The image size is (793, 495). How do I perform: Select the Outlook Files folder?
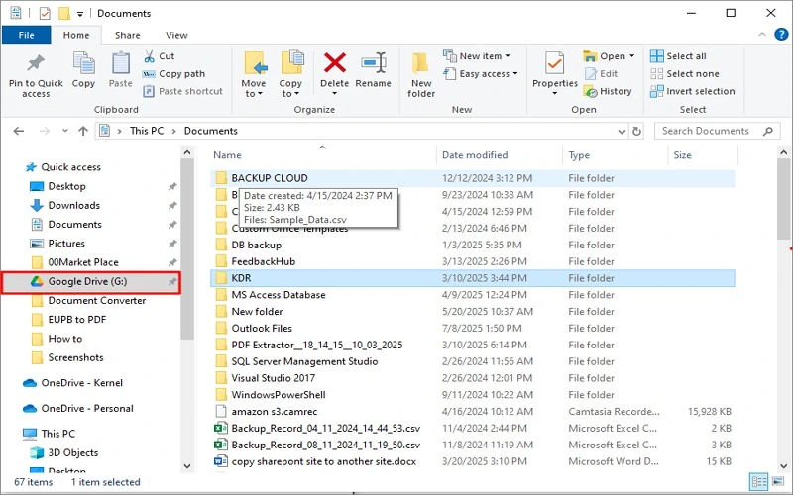(473, 329)
